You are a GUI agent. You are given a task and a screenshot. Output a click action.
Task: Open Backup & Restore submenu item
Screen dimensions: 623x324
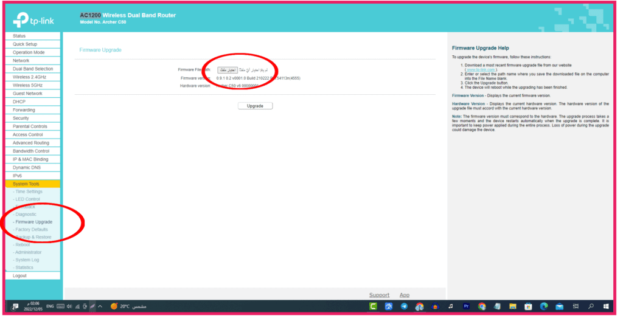point(32,237)
